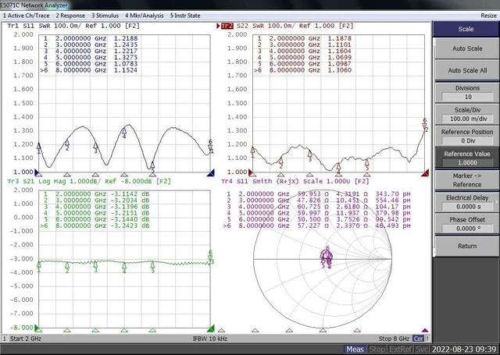Click the Auto Scale softkey
The height and width of the screenshot is (355, 500).
[x=466, y=48]
